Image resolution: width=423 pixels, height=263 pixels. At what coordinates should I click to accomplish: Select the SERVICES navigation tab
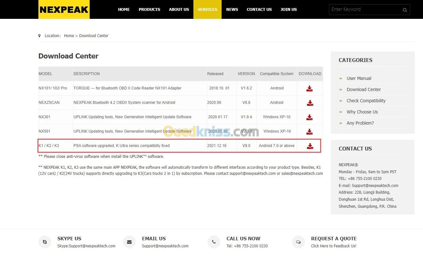tap(207, 10)
